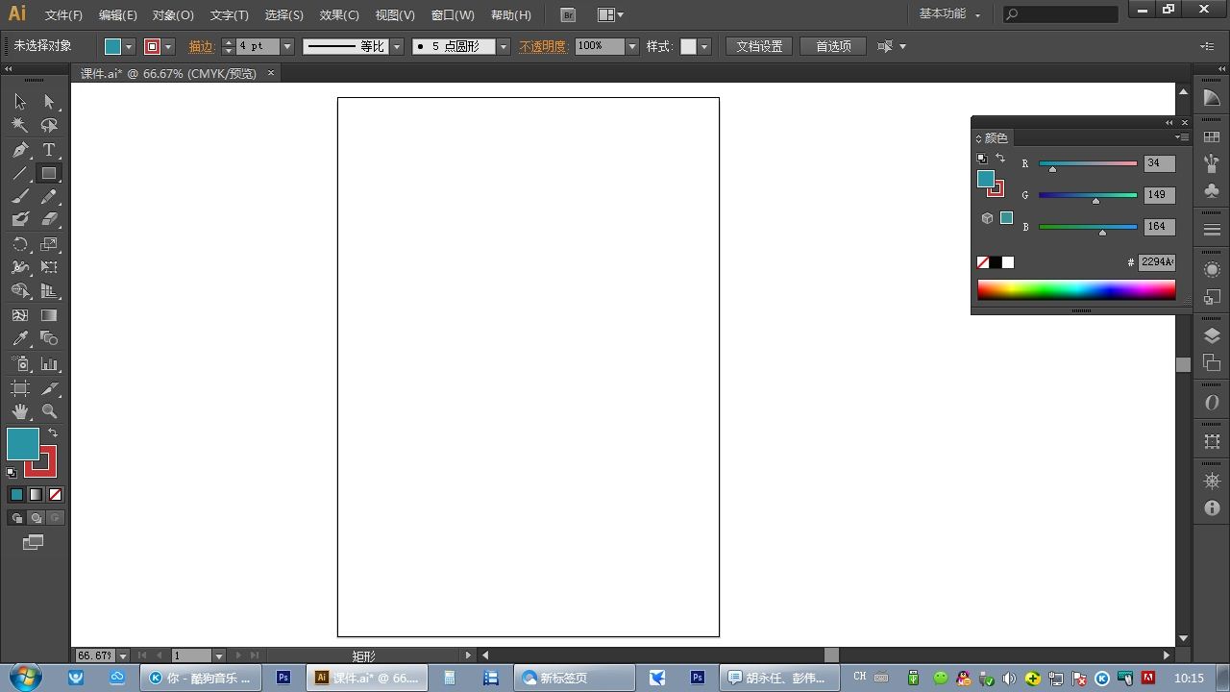Reset to default fill and stroke

(12, 472)
